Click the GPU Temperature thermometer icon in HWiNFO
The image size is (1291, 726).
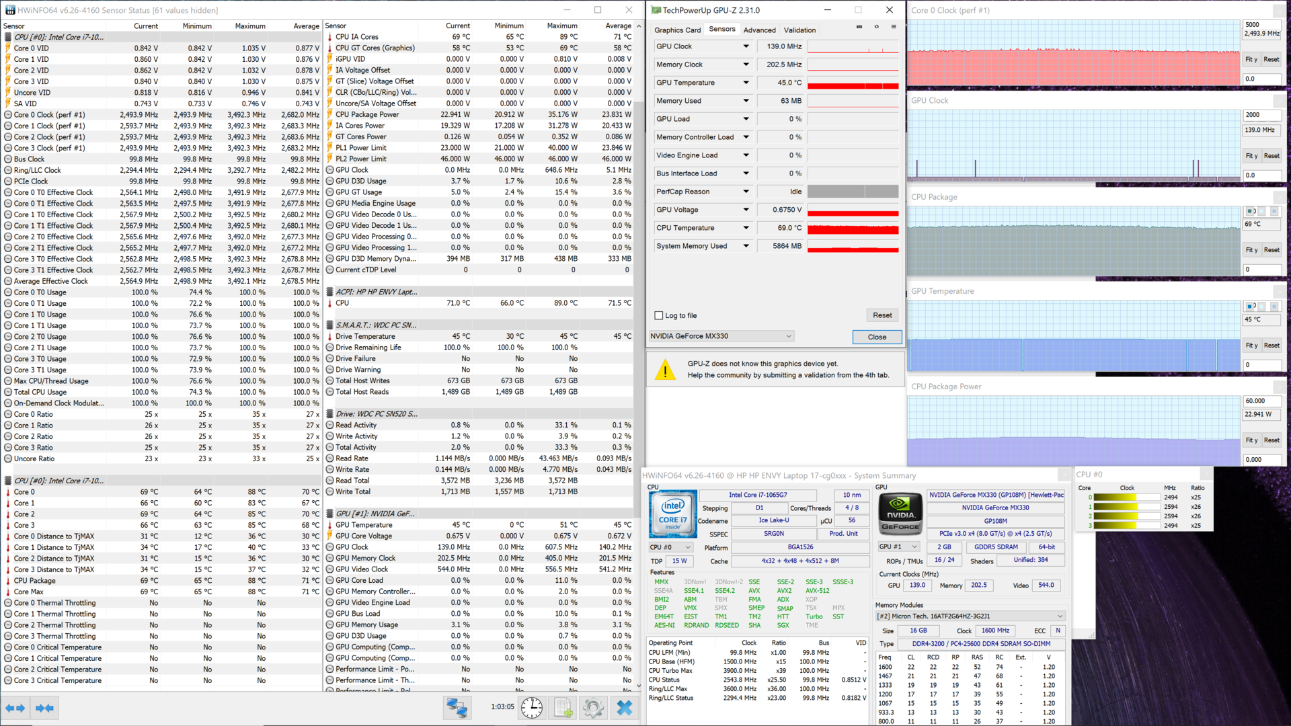click(330, 525)
